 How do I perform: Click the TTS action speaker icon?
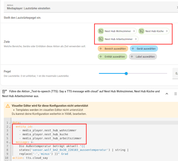[x=5, y=92]
